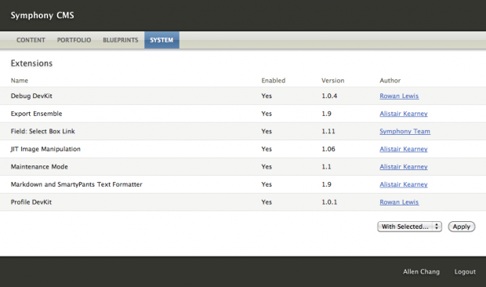Select the Maintenance Mode row
This screenshot has width=486, height=287.
[243, 166]
